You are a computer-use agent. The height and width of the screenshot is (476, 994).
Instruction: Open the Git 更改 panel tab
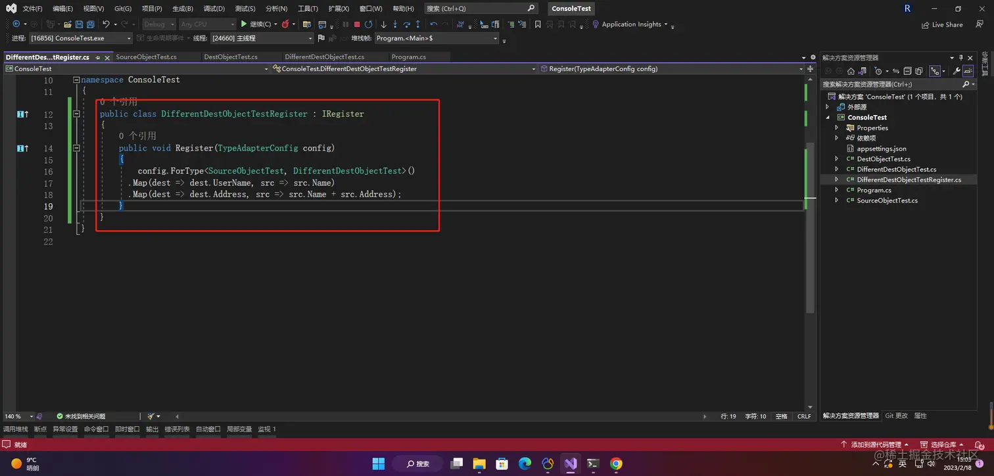(x=896, y=416)
